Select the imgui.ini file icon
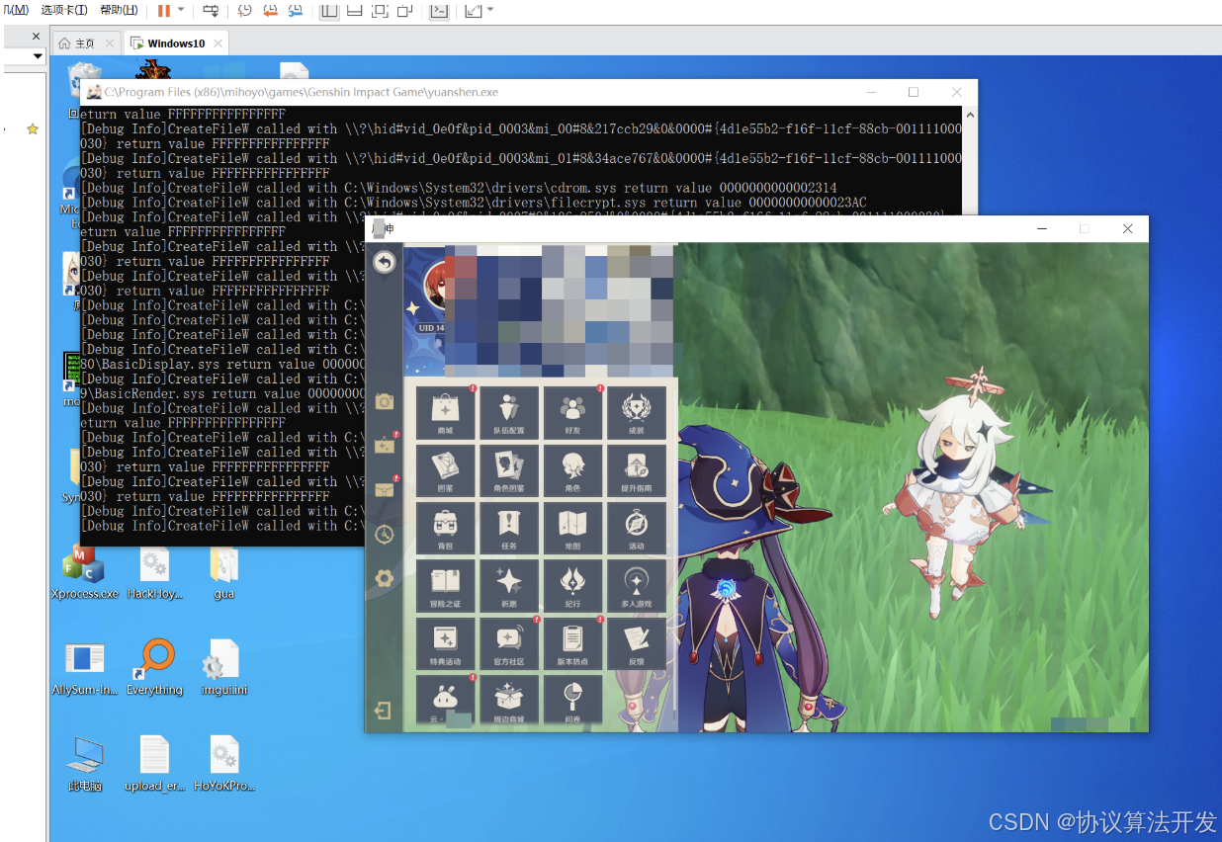Image resolution: width=1222 pixels, height=842 pixels. click(x=224, y=668)
